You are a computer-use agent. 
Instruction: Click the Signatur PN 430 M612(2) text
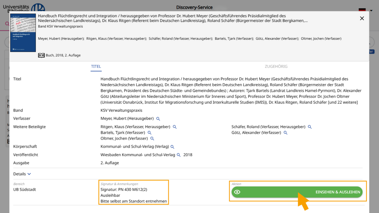(124, 190)
